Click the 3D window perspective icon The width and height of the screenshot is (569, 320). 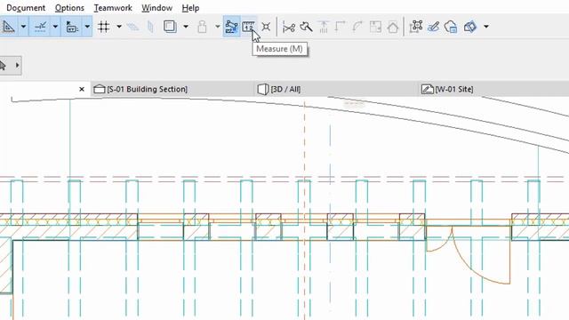click(x=470, y=27)
